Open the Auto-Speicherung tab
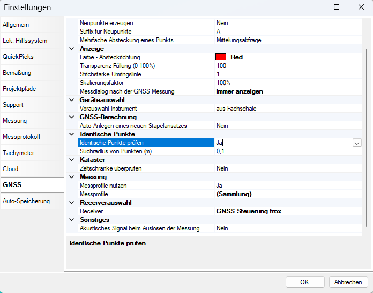The width and height of the screenshot is (373, 293). tap(32, 201)
